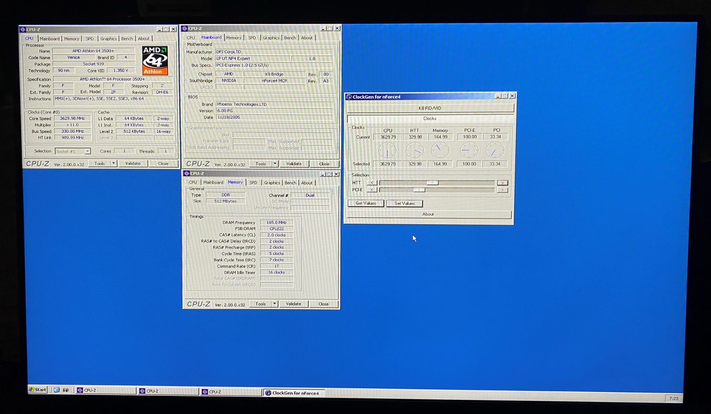Click the AMD Athlon 64 logo image
711x414 pixels.
click(155, 61)
